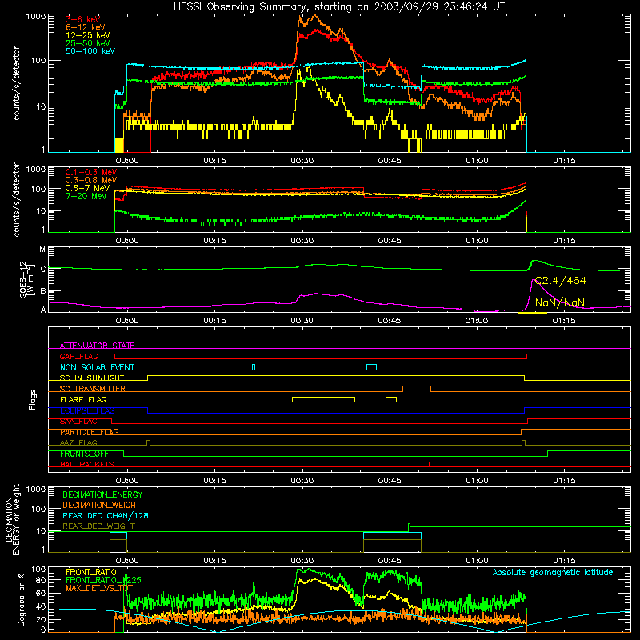Select the '12-25 keV' legend label
This screenshot has height=640, width=640.
click(88, 35)
